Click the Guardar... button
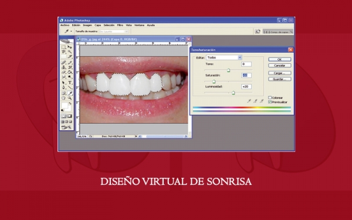This screenshot has width=352, height=220. coord(279,79)
